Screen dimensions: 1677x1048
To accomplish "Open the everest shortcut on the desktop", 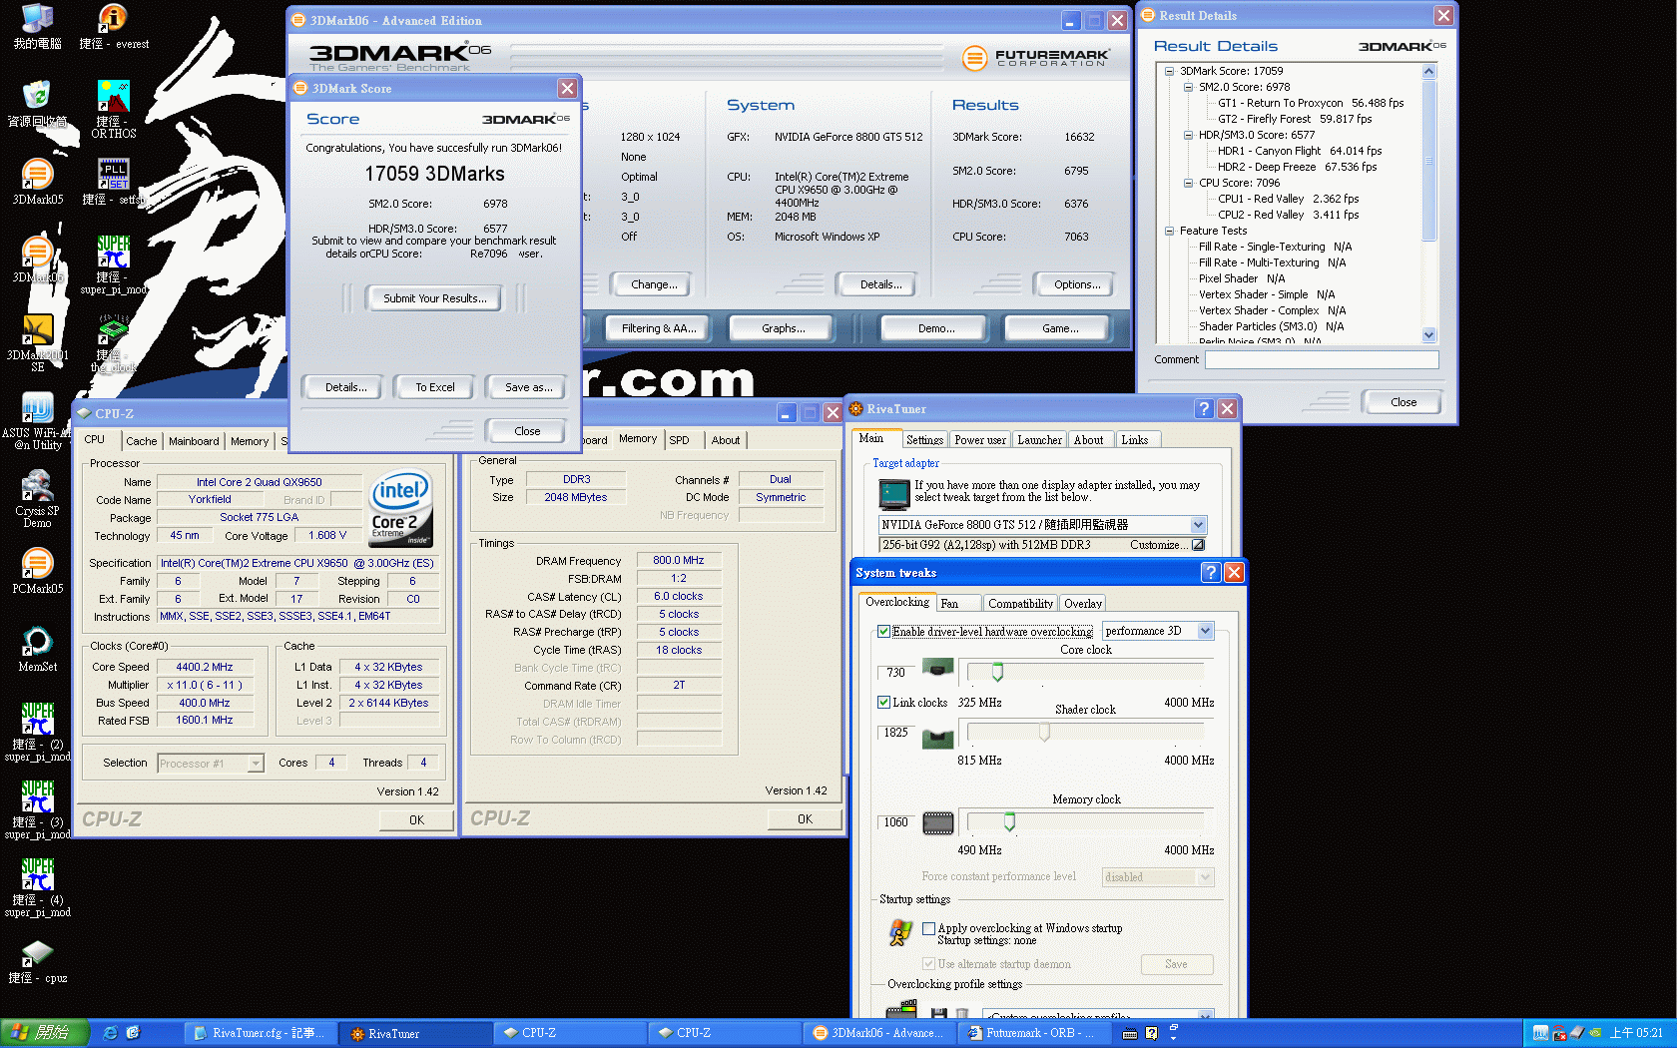I will 114,26.
